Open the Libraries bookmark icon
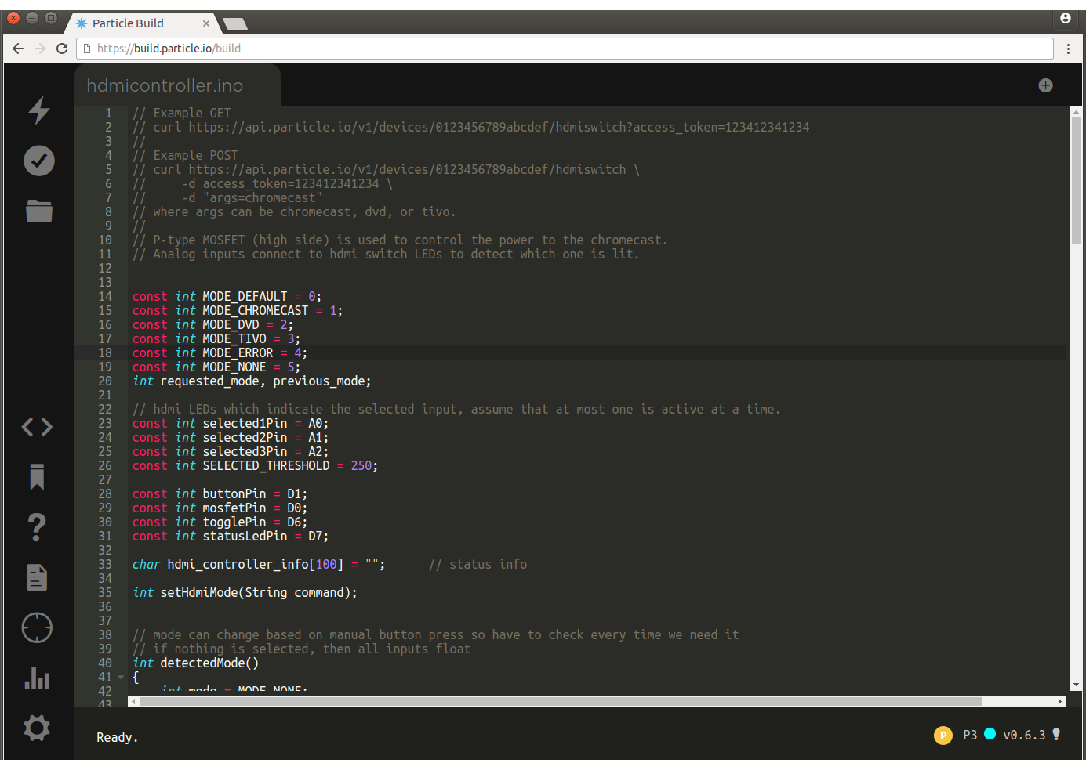Viewport: 1086px width, 770px height. [x=37, y=476]
